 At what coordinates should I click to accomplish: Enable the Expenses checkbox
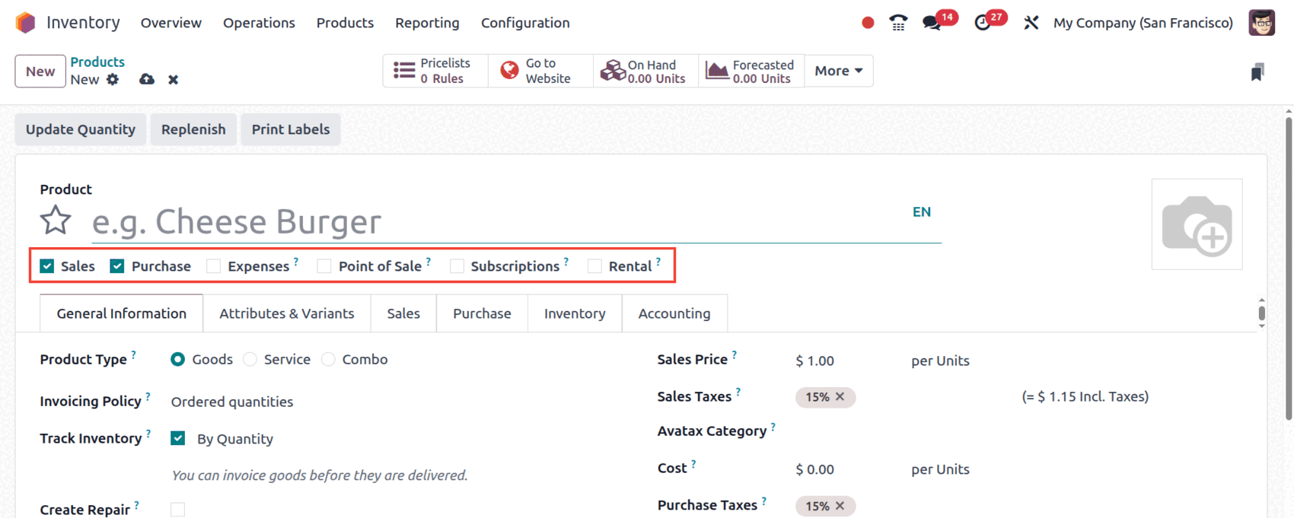coord(214,266)
